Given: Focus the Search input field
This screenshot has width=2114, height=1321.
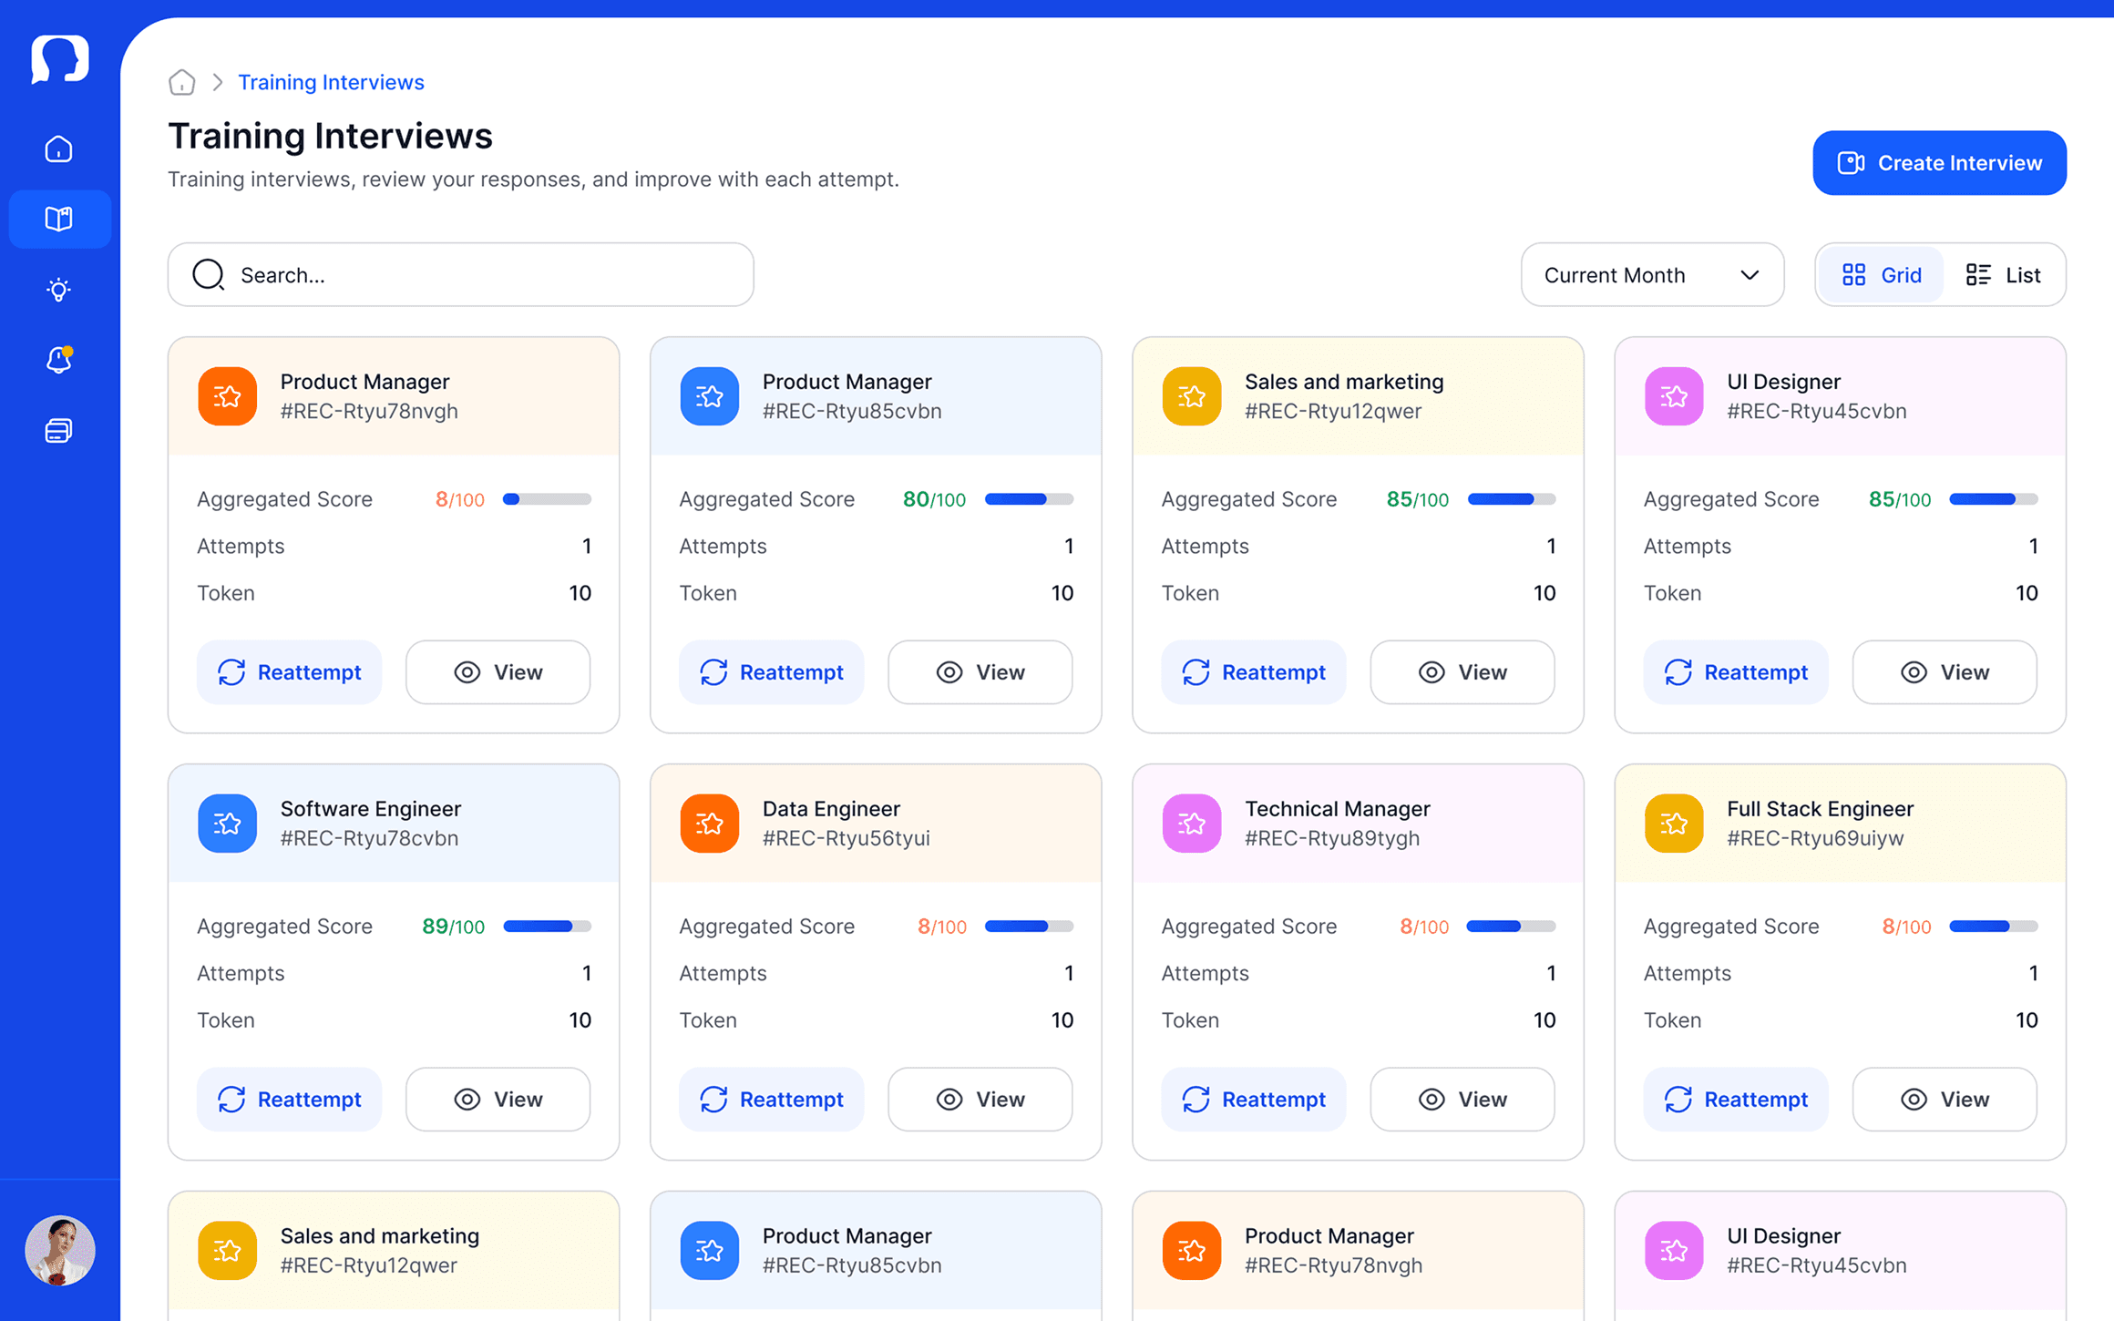Looking at the screenshot, I should 460,274.
